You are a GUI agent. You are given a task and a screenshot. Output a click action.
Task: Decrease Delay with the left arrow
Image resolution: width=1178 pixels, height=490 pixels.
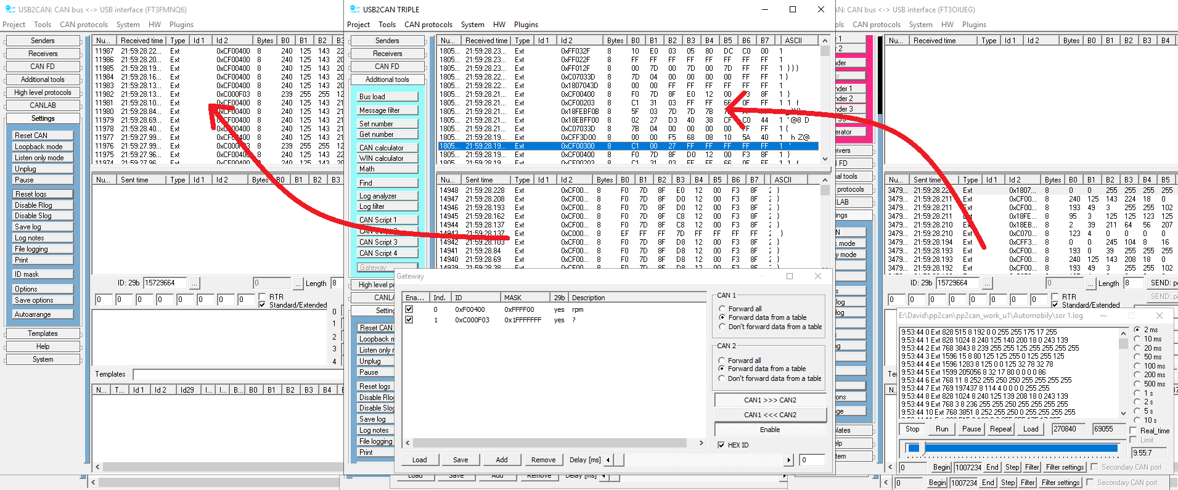pos(608,460)
